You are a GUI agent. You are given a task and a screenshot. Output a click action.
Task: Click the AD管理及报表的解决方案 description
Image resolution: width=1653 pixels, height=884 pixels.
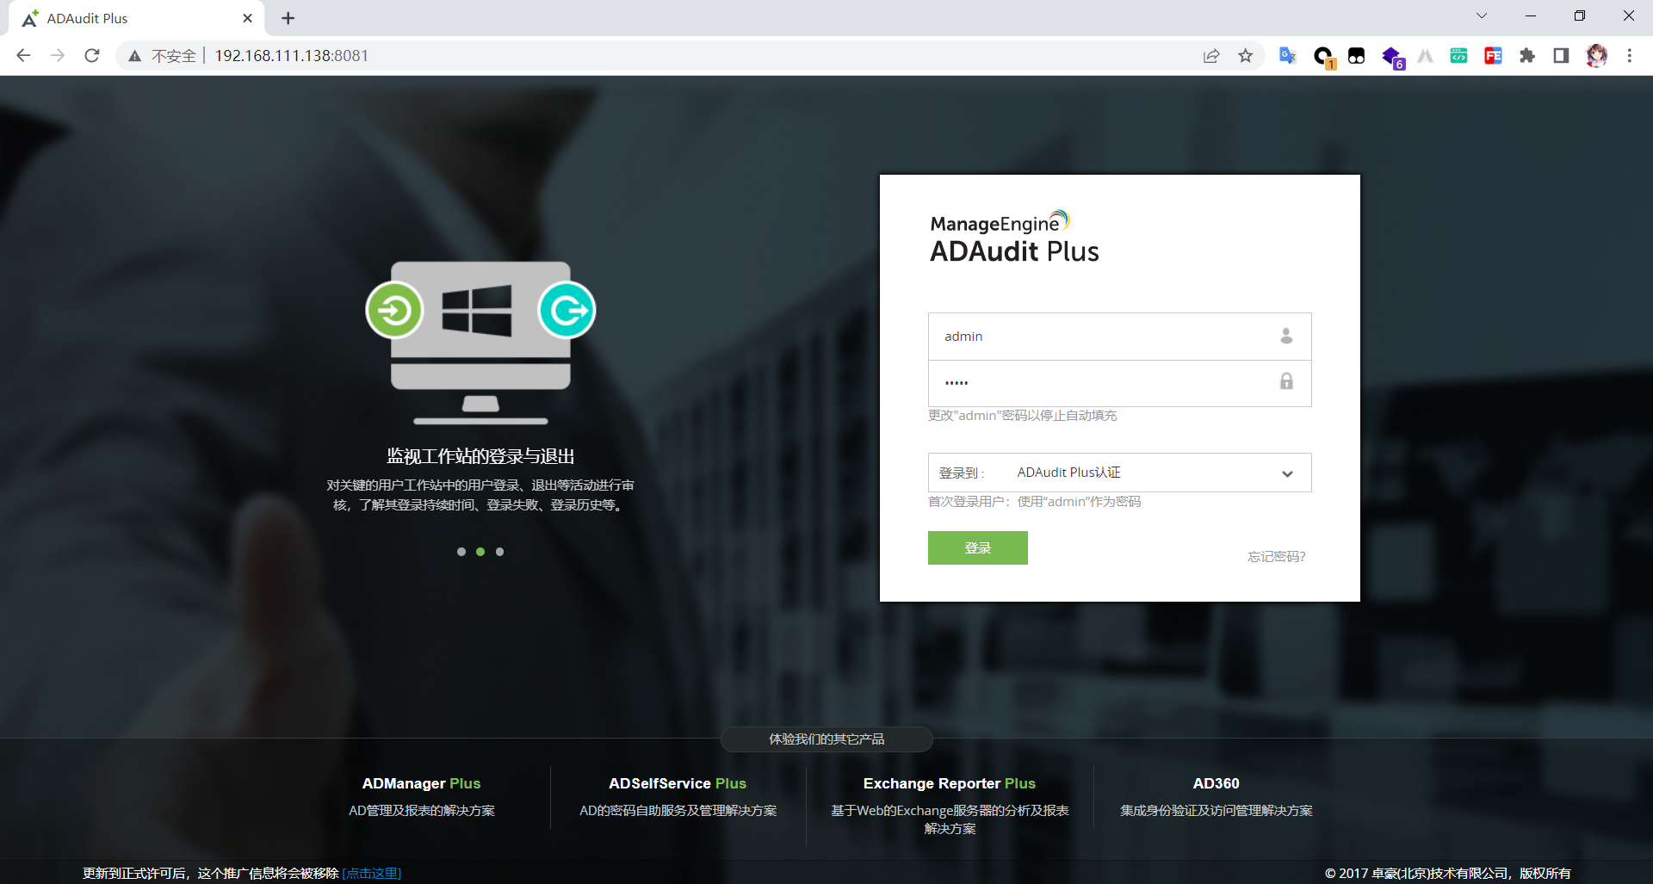tap(421, 811)
